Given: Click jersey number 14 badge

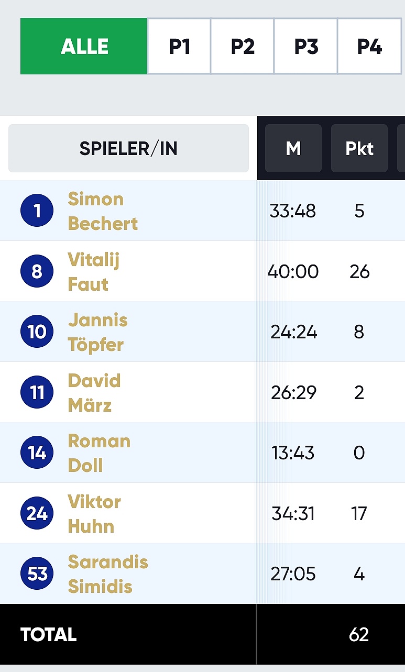Looking at the screenshot, I should click(x=37, y=453).
